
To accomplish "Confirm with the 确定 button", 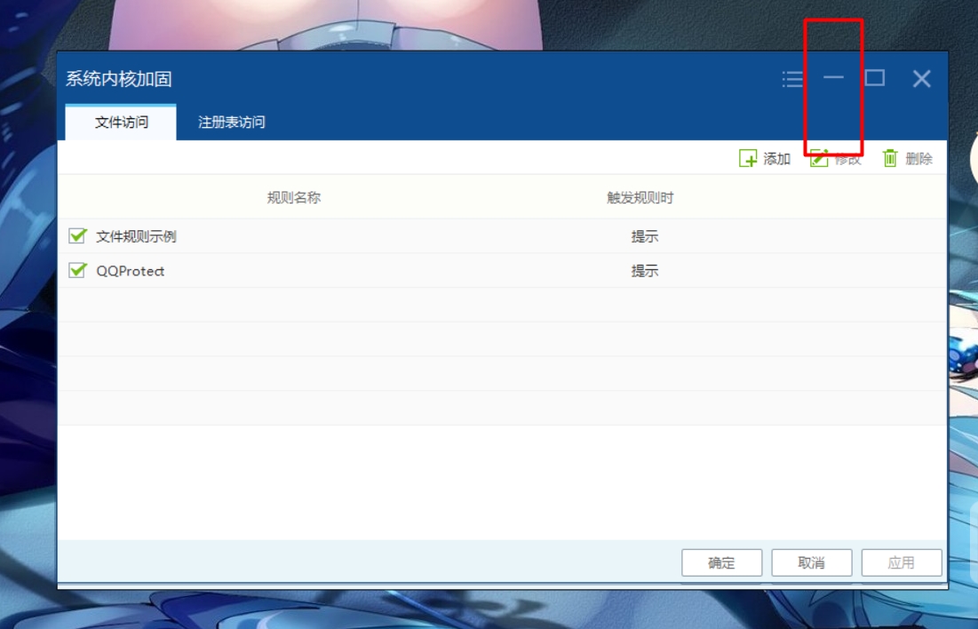I will pyautogui.click(x=721, y=563).
